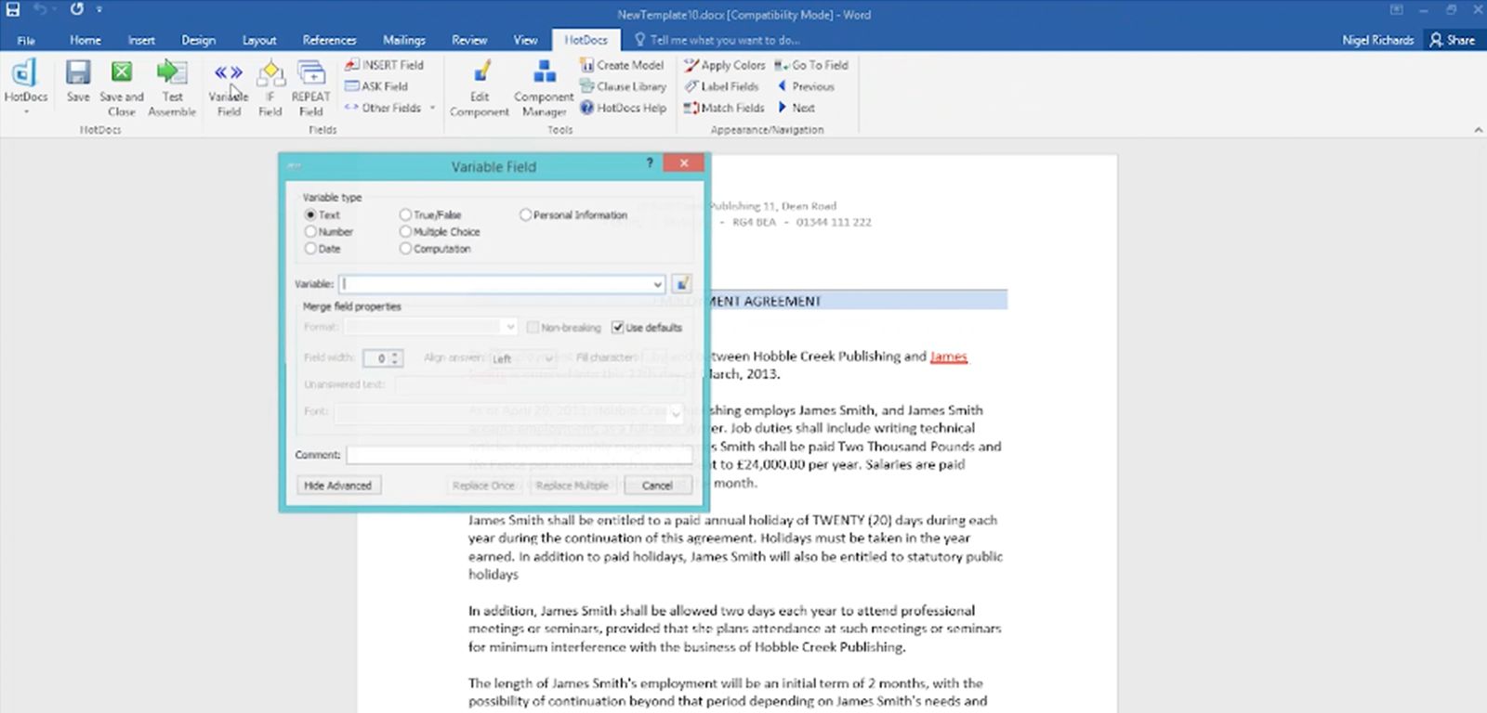Click the Save template icon
1487x713 pixels.
[78, 81]
